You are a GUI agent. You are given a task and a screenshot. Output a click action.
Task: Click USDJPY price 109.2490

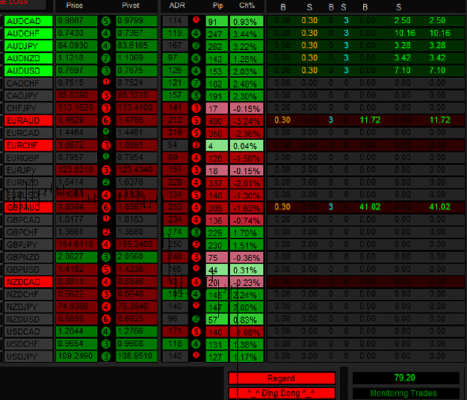point(76,356)
